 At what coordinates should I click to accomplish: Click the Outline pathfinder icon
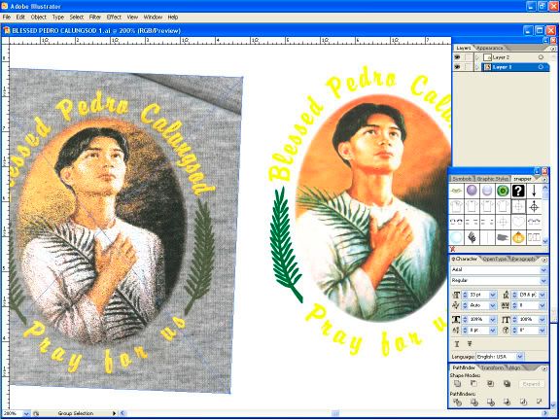523,402
